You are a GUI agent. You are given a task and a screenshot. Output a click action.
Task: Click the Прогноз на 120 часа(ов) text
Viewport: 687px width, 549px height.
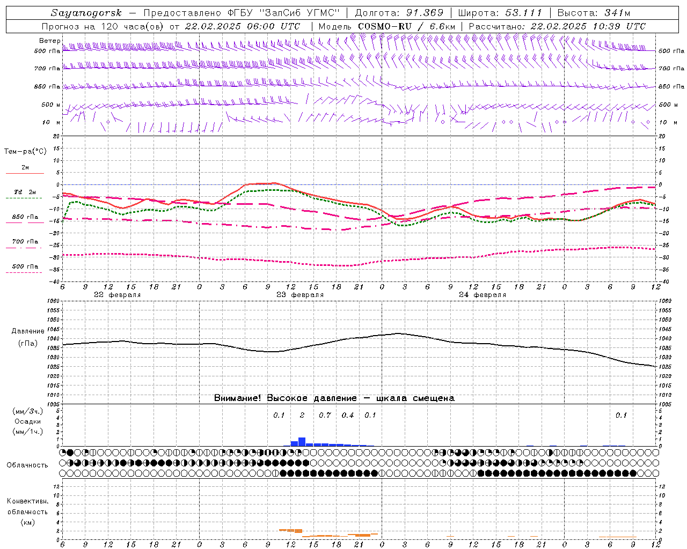(x=103, y=26)
